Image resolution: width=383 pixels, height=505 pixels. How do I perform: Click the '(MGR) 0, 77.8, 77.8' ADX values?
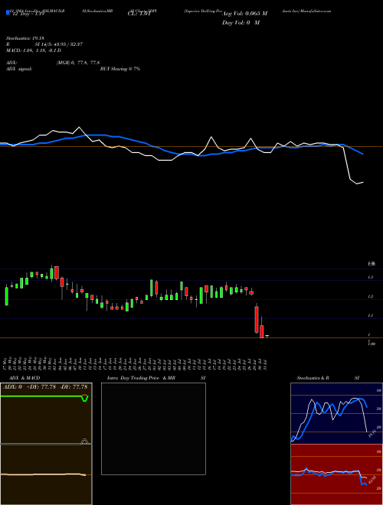pos(78,63)
